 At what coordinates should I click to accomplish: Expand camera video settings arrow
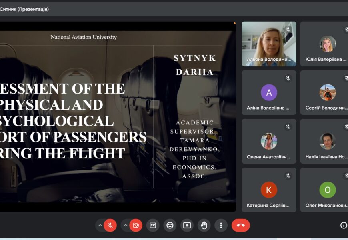click(x=126, y=226)
